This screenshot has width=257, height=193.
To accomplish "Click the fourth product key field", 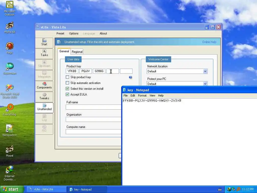I will click(x=113, y=71).
